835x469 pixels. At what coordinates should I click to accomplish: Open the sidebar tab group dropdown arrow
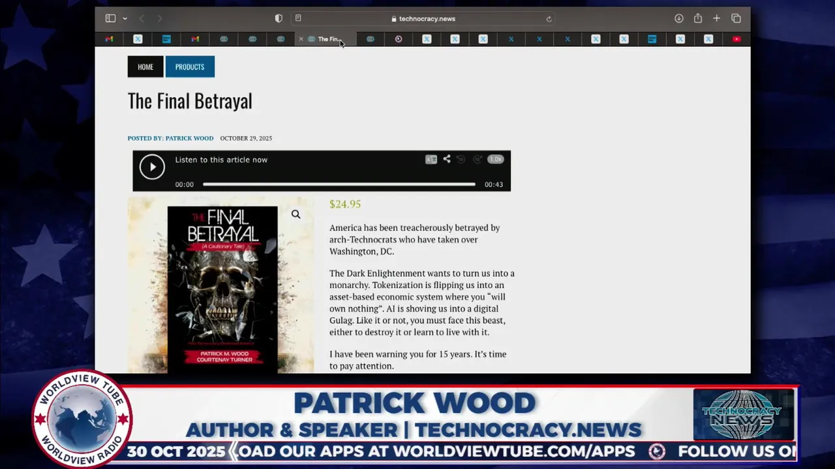[125, 18]
